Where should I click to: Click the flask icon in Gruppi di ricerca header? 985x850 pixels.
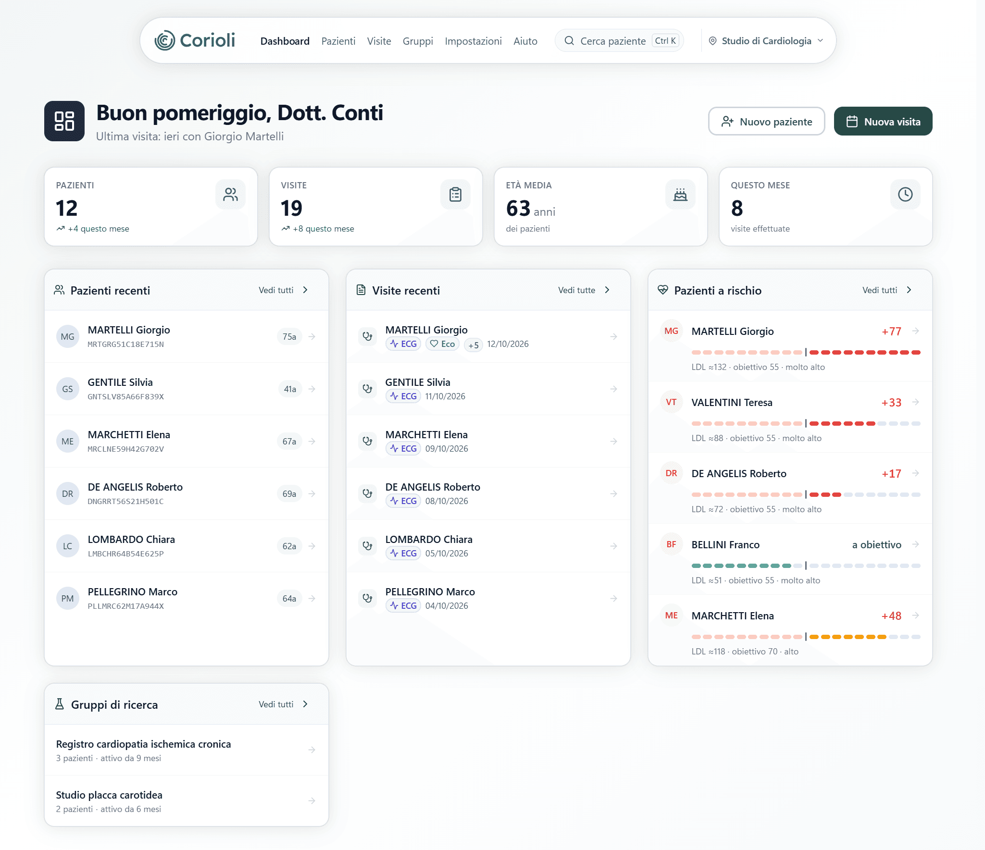tap(60, 704)
